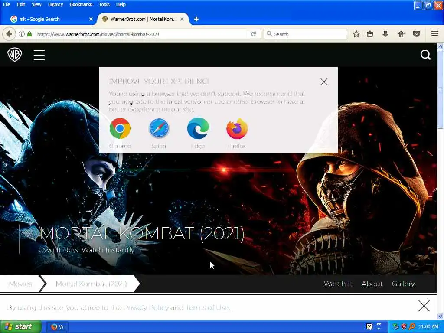Click the MORTAL KOMBAT (2021) heading

pyautogui.click(x=142, y=234)
